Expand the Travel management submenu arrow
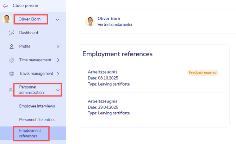The width and height of the screenshot is (236, 144). tap(58, 74)
